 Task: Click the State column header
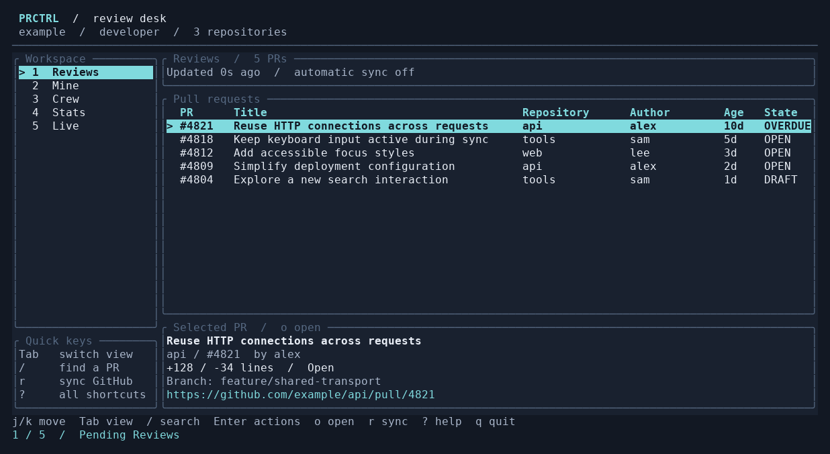pyautogui.click(x=781, y=113)
